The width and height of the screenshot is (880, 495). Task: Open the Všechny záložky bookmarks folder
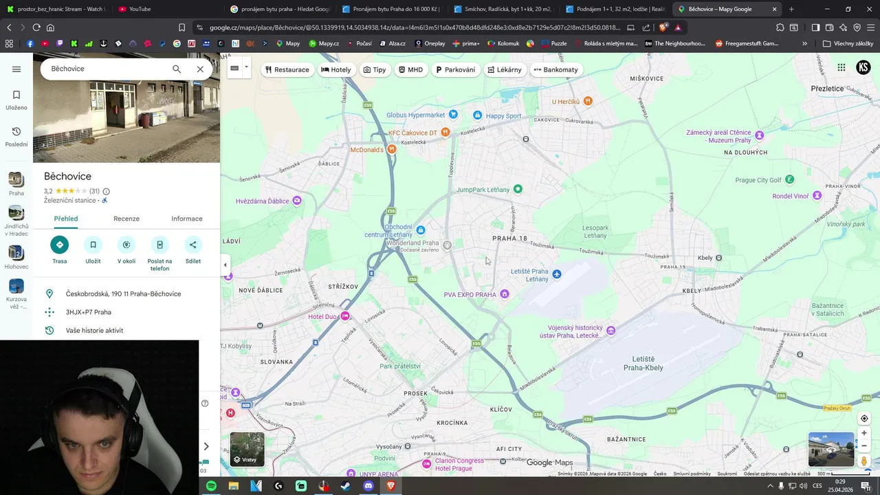848,43
